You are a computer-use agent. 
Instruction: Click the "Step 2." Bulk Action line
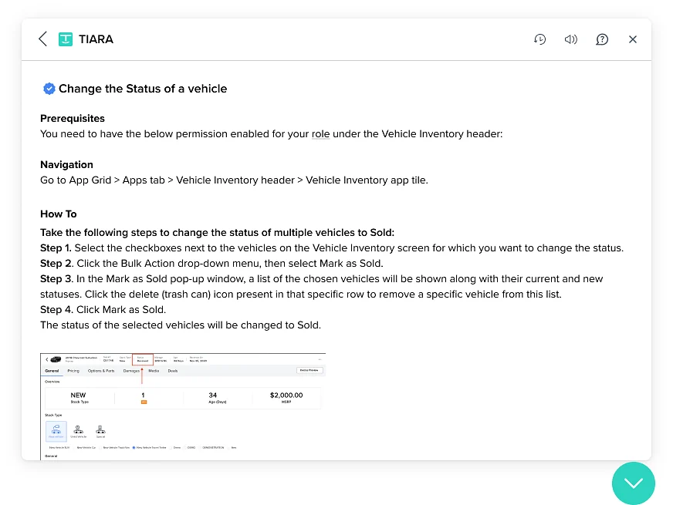pos(211,263)
